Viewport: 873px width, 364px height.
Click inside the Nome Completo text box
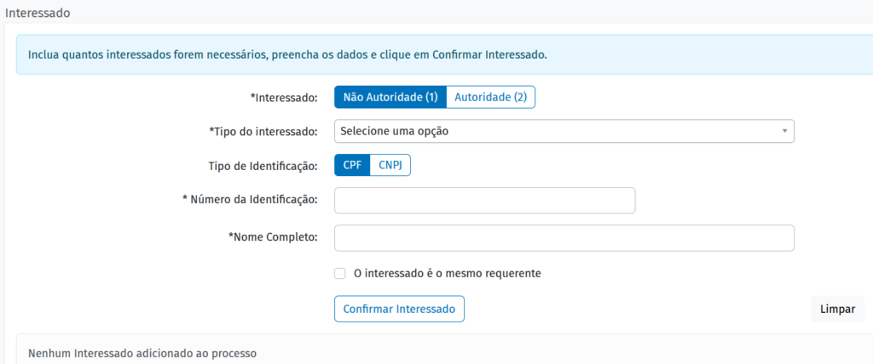click(564, 238)
